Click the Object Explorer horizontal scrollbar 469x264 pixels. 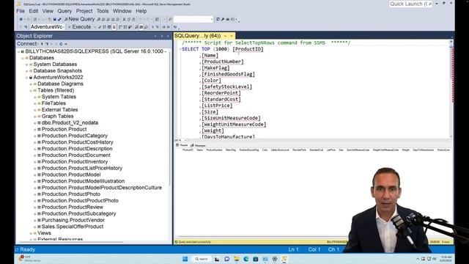[x=71, y=242]
